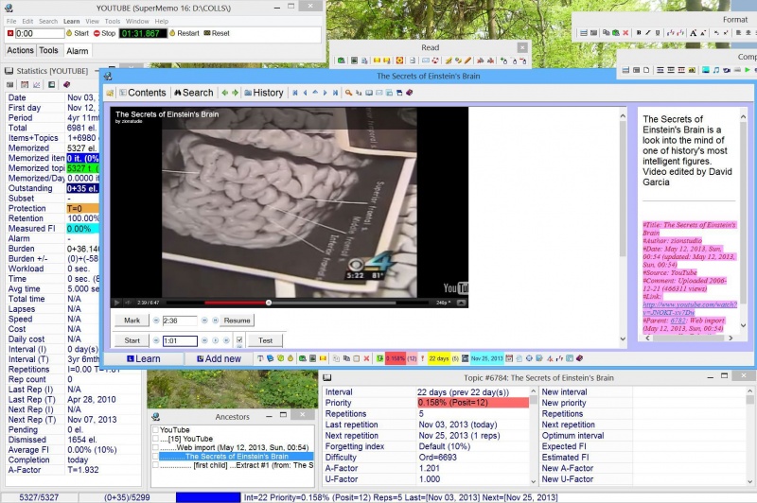
Task: Click the purple book icon in bottom toolbar
Action: 580,358
